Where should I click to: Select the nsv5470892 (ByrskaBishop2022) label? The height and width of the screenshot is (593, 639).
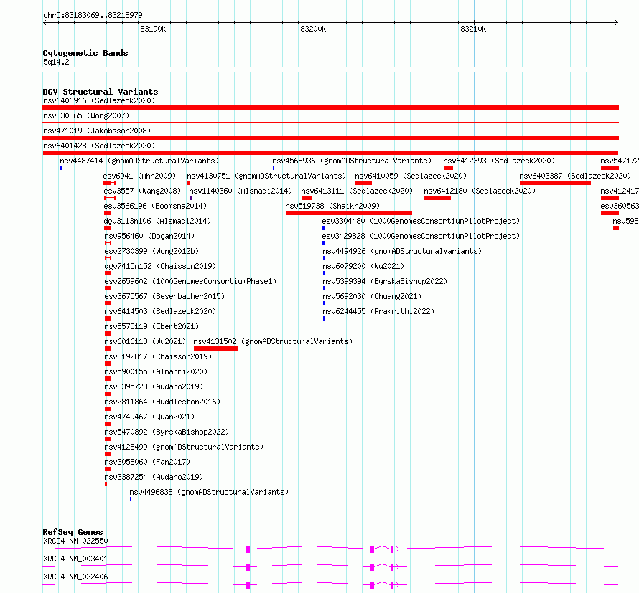167,432
